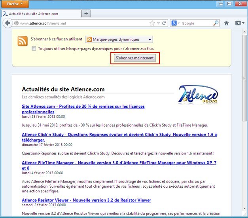This screenshot has width=248, height=218.
Task: Click the magnifying glass search icon
Action: 216,23
